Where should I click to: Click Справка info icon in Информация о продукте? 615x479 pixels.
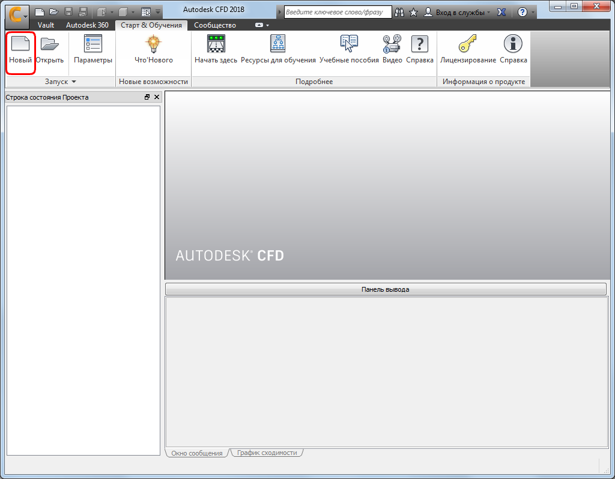pyautogui.click(x=513, y=43)
